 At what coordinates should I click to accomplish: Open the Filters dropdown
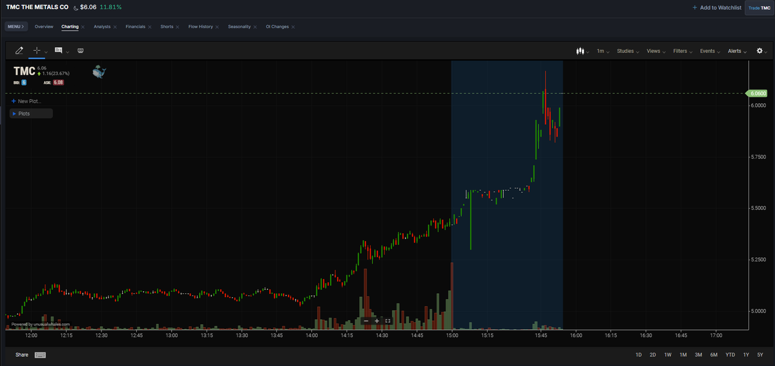(682, 51)
